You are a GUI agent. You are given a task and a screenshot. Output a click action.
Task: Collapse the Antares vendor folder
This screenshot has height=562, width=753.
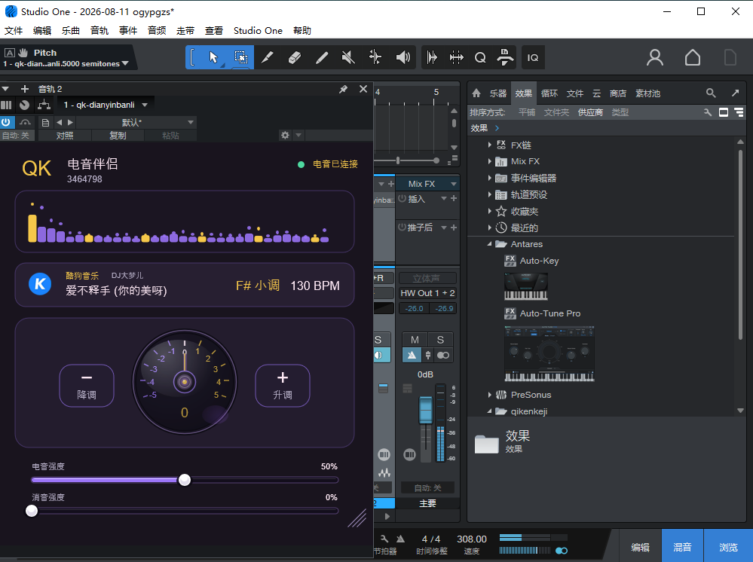[489, 244]
